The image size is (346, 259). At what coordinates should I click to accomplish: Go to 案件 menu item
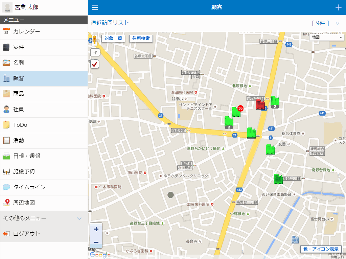click(x=44, y=47)
